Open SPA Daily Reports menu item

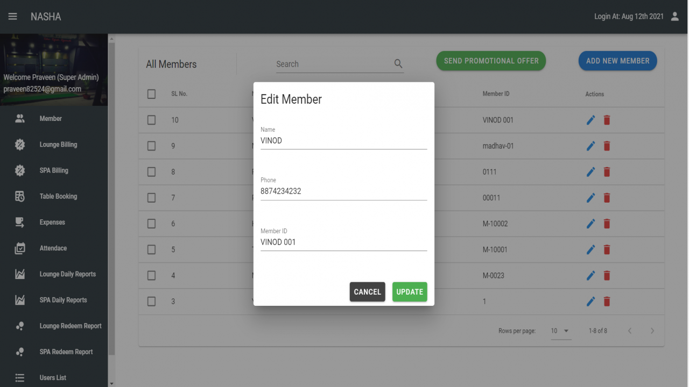(54, 300)
